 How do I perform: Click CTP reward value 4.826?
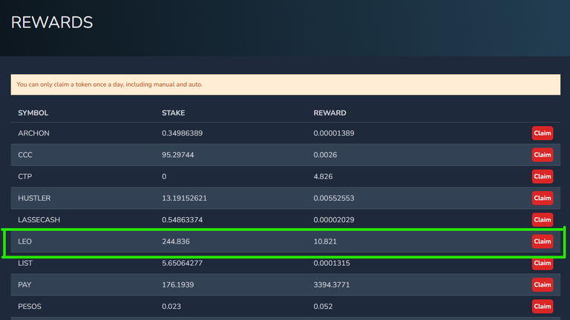pos(323,176)
